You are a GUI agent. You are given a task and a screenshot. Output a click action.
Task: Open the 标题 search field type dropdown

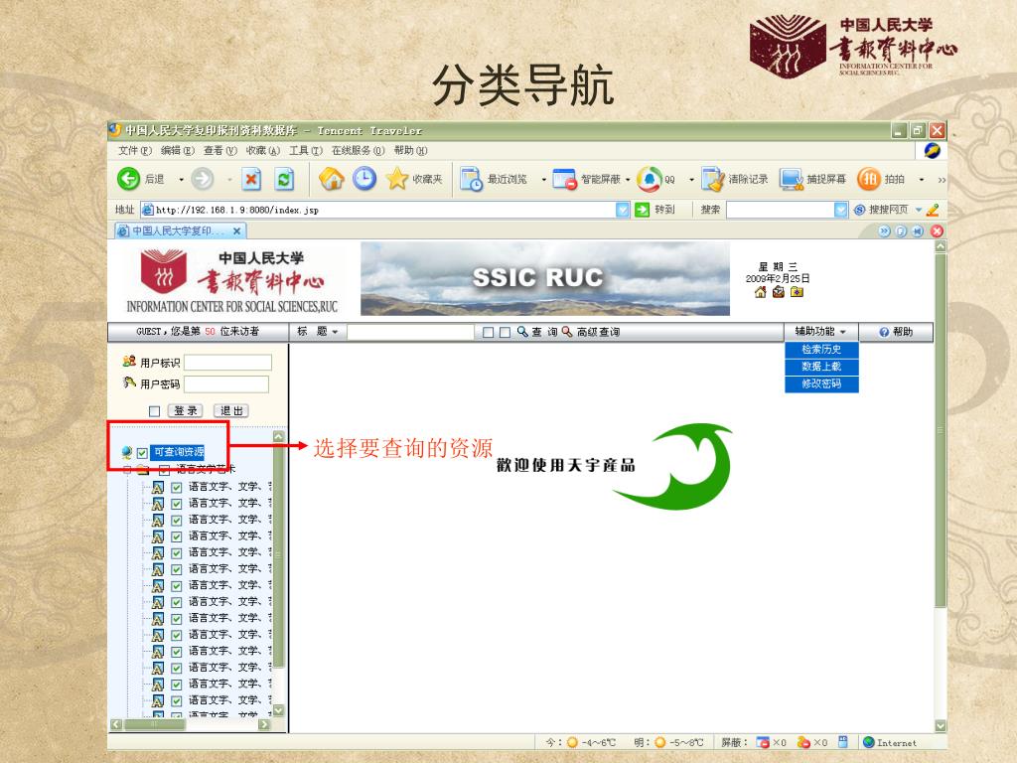(x=336, y=332)
